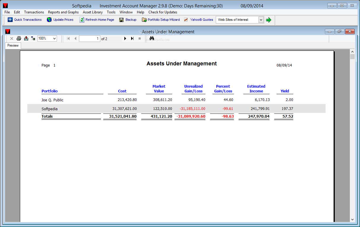This screenshot has height=227, width=360.
Task: Click the Joe Q. Public portfolio row
Action: 53,100
